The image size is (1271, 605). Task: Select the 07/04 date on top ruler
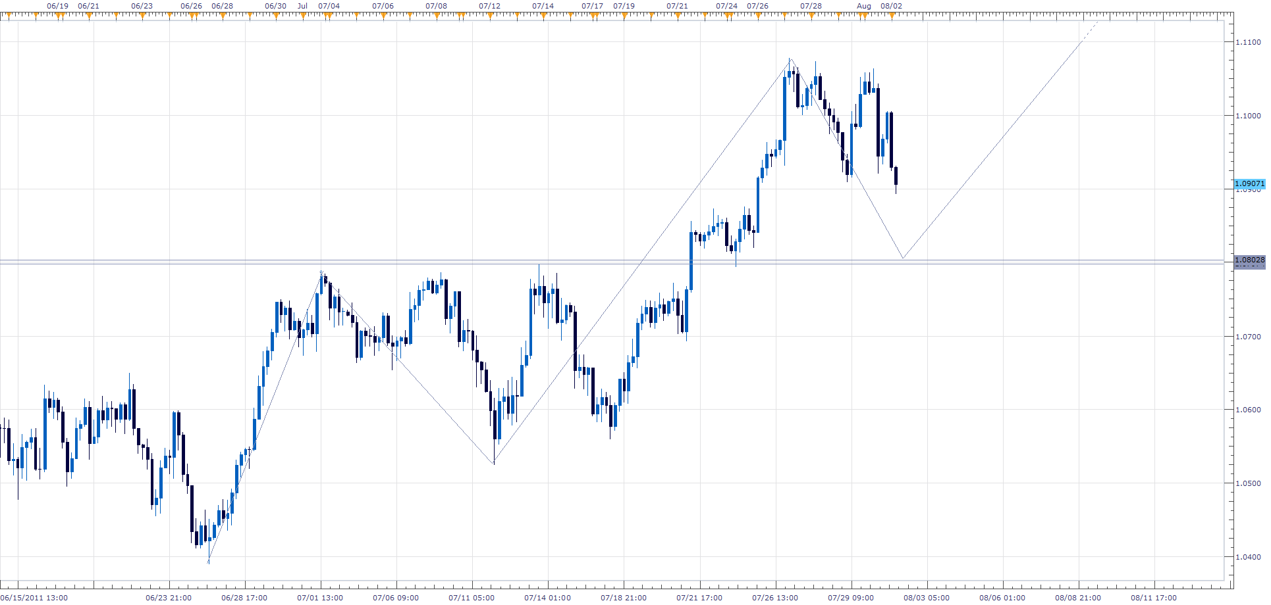tap(329, 6)
